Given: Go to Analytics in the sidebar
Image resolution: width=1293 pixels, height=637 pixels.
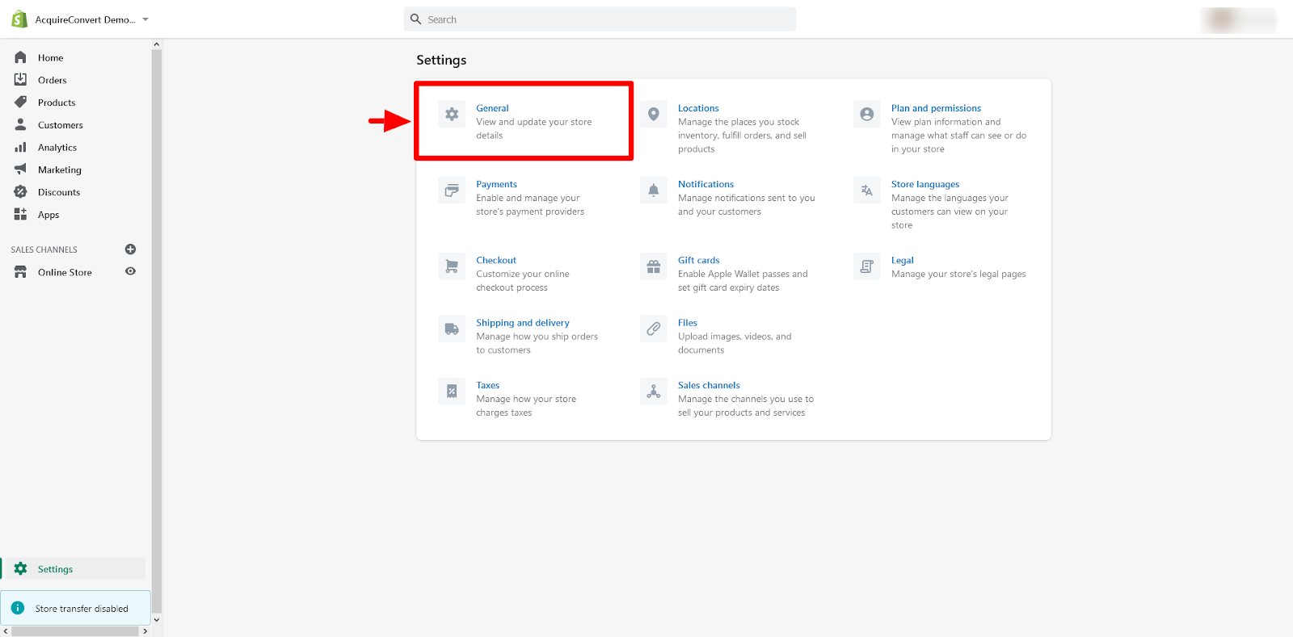Looking at the screenshot, I should pyautogui.click(x=57, y=148).
